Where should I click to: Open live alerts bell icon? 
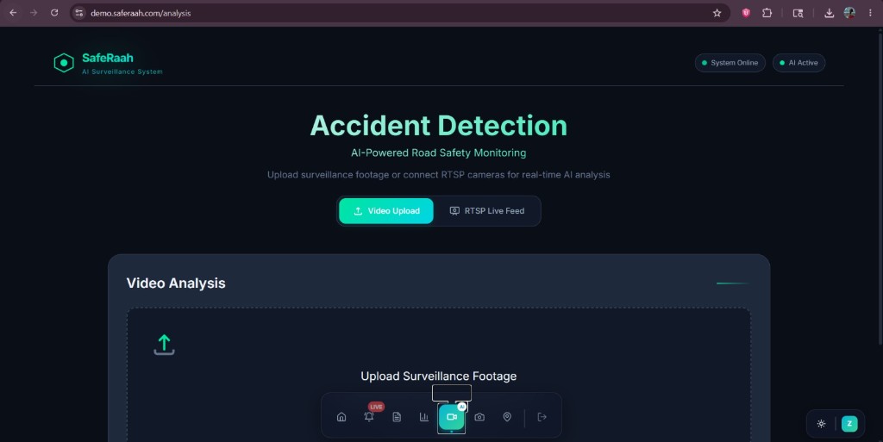click(x=369, y=417)
